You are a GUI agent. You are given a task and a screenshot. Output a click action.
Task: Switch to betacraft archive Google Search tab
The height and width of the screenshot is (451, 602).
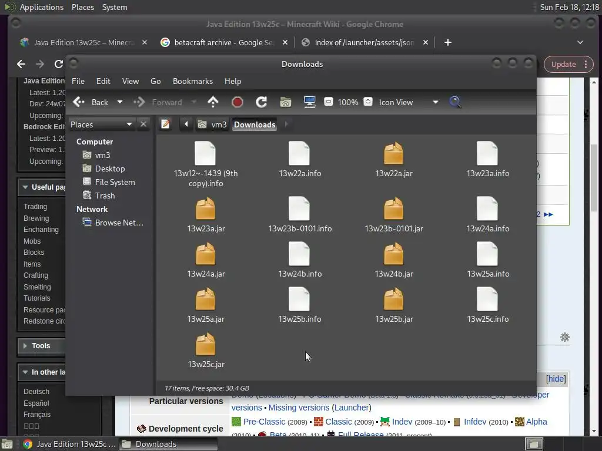pos(223,42)
